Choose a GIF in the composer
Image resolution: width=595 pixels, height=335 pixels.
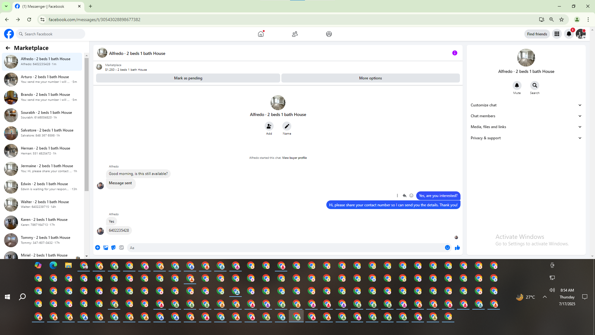121,248
